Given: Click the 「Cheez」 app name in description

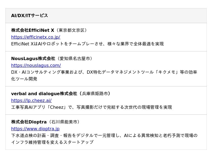Looking at the screenshot, I should (57, 107).
